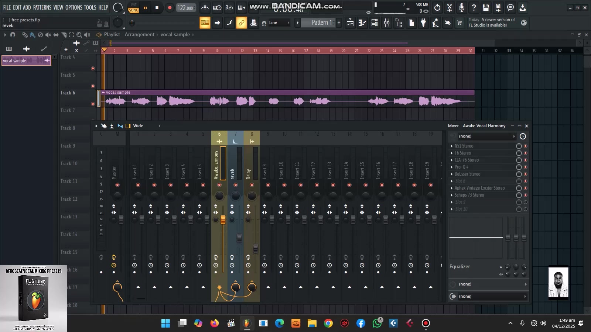The width and height of the screenshot is (591, 332).
Task: Open the one-click audio recording help question icon
Action: tap(474, 7)
